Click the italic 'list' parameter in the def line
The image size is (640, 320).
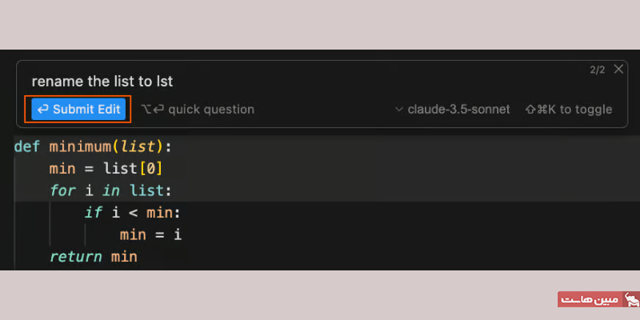coord(138,146)
